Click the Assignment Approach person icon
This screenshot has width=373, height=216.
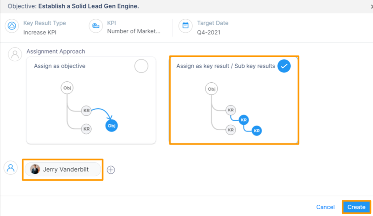click(15, 55)
